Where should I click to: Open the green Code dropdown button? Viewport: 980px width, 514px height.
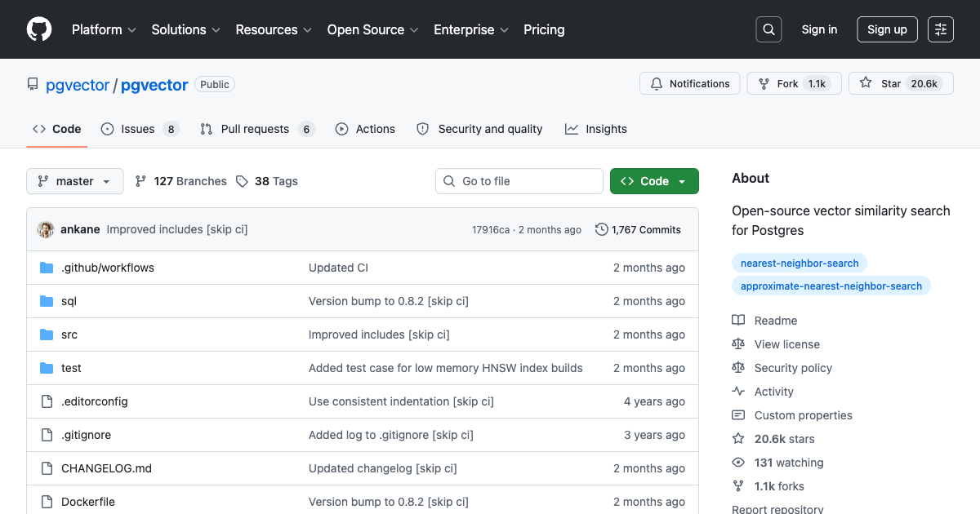[654, 181]
